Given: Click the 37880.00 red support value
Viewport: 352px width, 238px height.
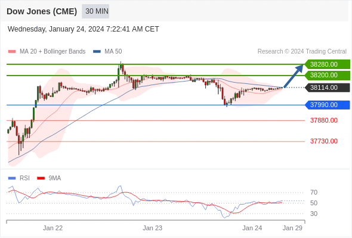Looking at the screenshot, I should click(x=324, y=120).
